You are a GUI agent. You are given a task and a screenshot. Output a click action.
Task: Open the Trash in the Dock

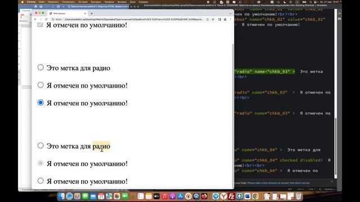tap(299, 196)
